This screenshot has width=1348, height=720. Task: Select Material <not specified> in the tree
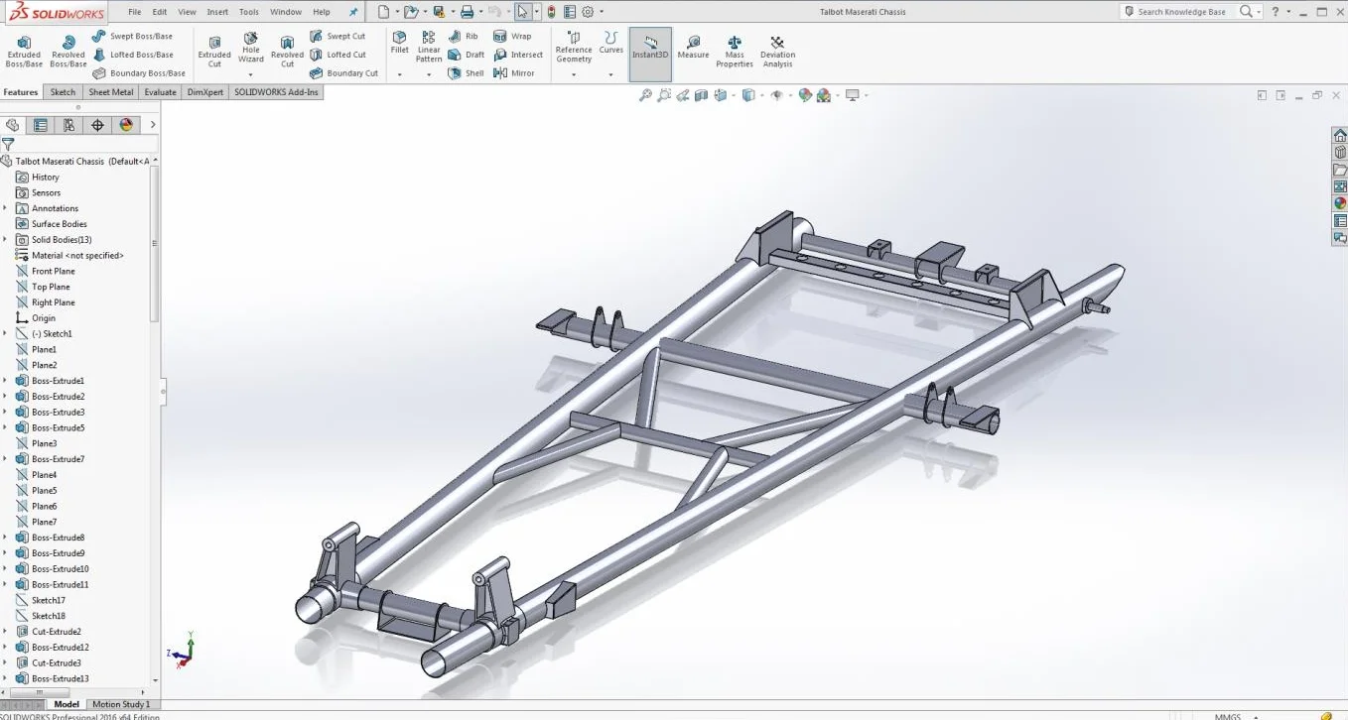point(77,256)
